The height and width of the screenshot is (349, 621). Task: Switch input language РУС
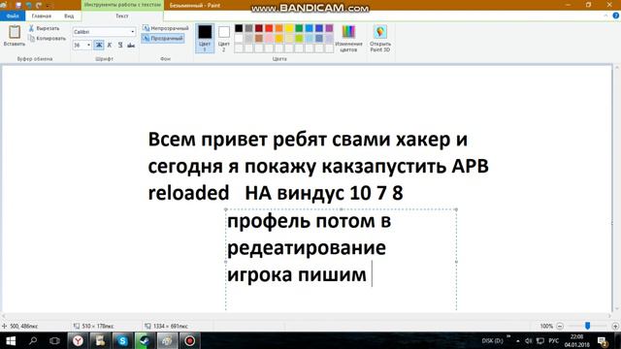[554, 340]
